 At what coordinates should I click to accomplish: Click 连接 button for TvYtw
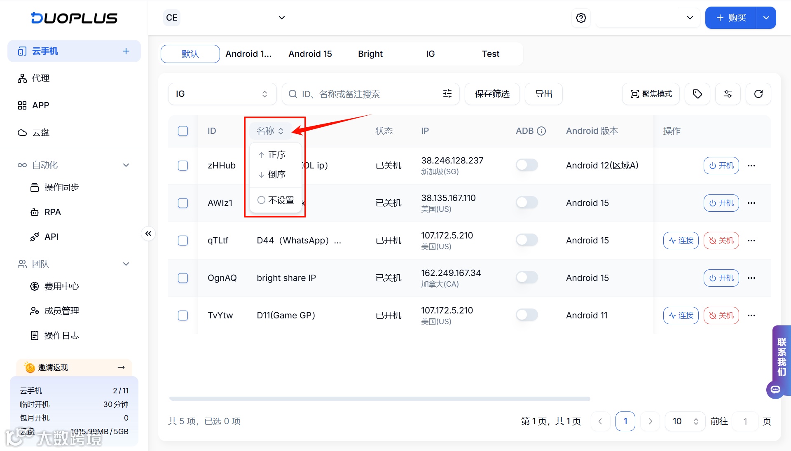pos(681,315)
